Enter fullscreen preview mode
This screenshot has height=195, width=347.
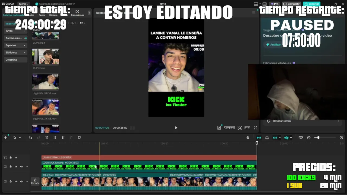pos(255,128)
